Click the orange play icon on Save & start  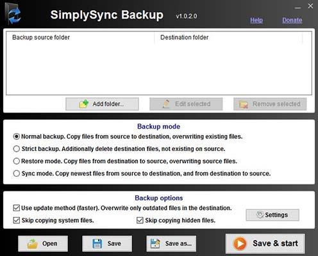pos(240,243)
